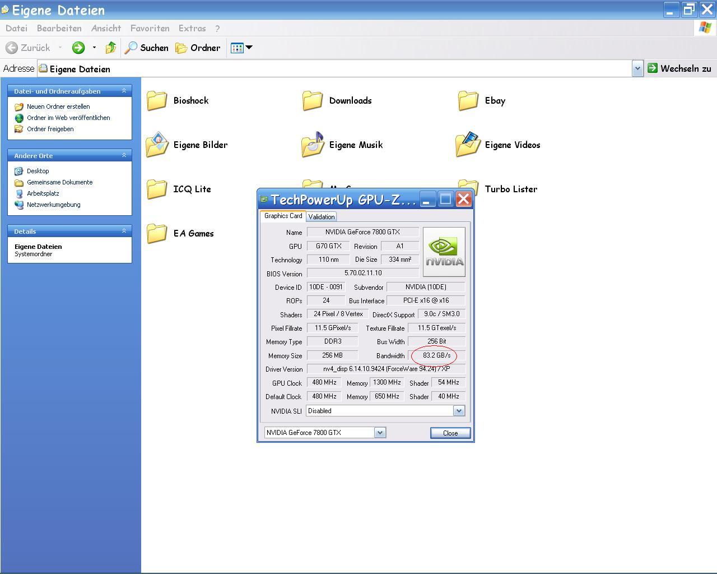Collapse the Andere Orte panel

tap(124, 155)
